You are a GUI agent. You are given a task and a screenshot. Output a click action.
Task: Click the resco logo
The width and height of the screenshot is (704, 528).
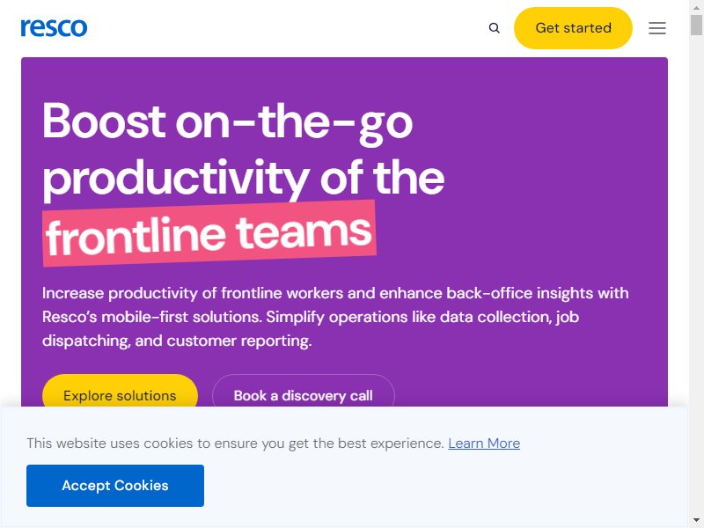click(x=54, y=28)
